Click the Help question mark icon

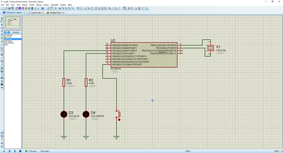coord(42,8)
